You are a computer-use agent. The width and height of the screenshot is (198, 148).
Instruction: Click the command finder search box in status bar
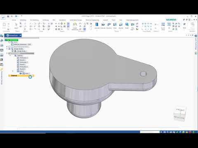(150, 132)
